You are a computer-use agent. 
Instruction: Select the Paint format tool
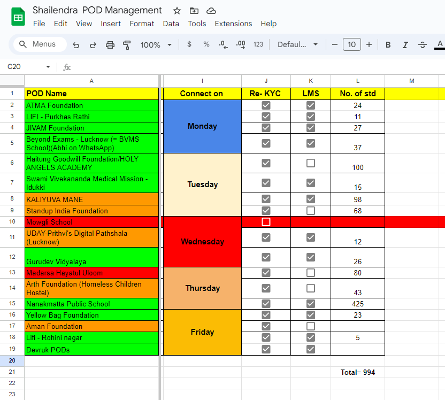126,45
